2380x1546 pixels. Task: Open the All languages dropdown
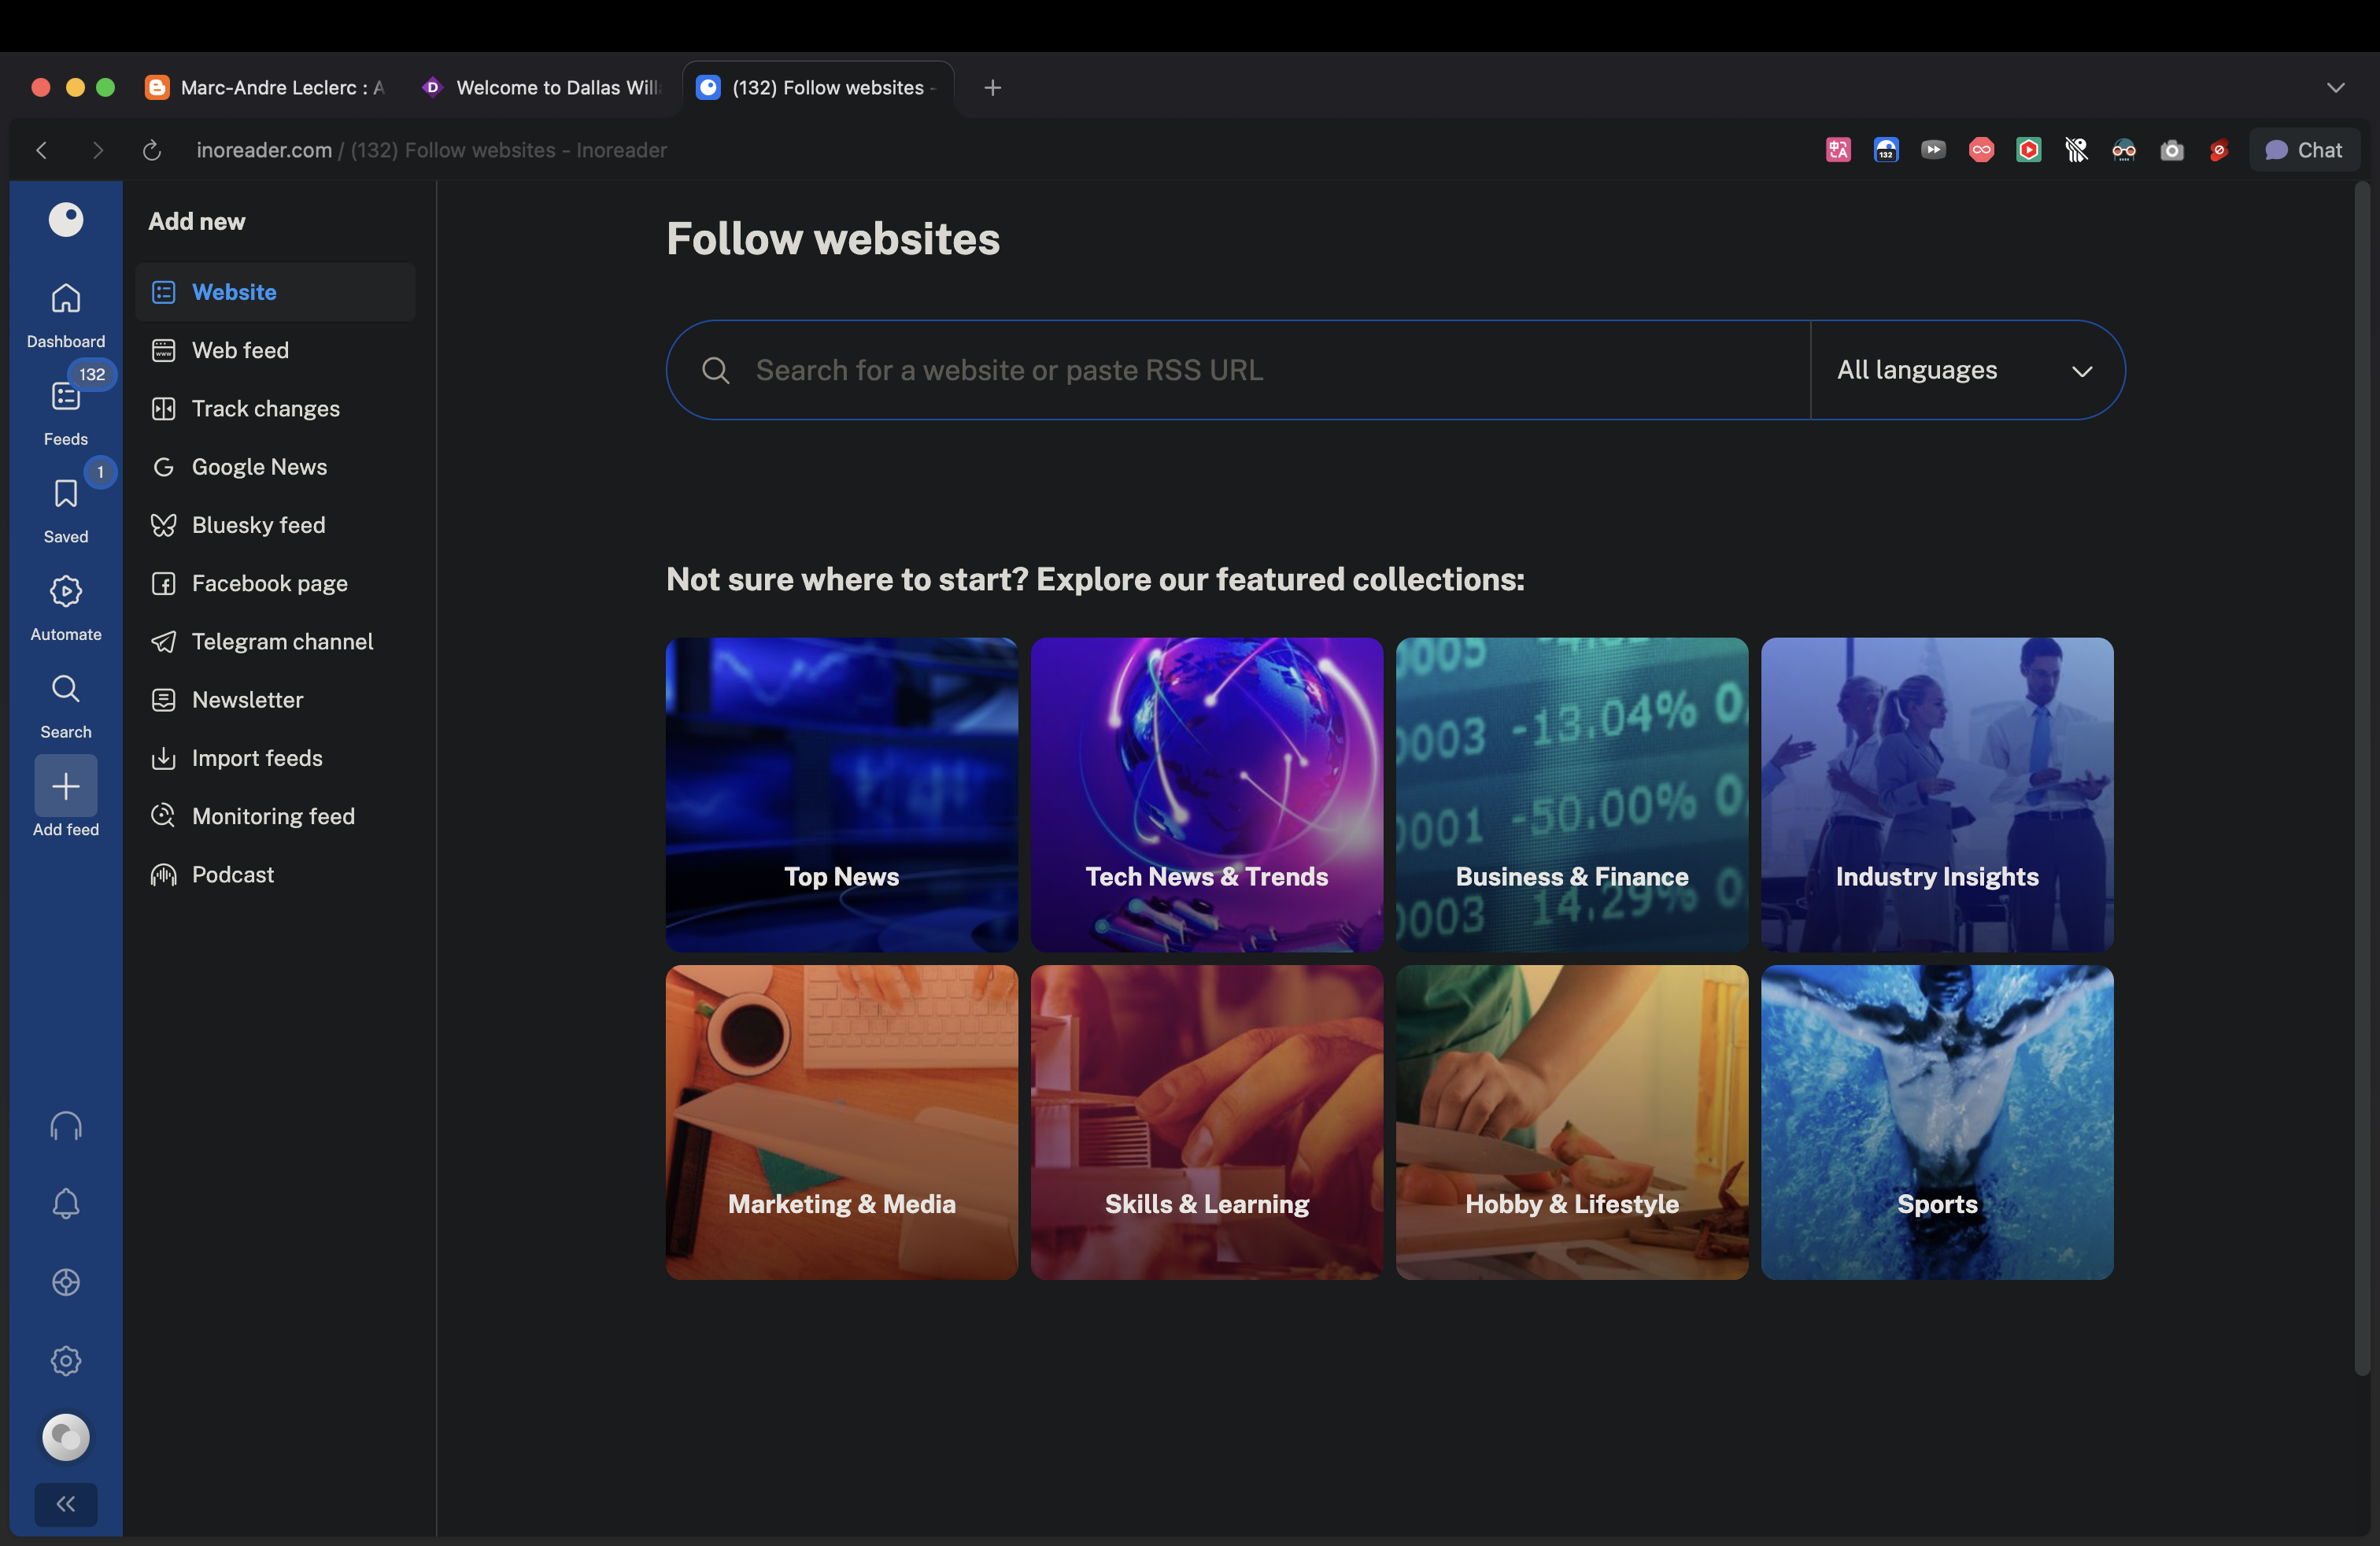click(x=1964, y=370)
